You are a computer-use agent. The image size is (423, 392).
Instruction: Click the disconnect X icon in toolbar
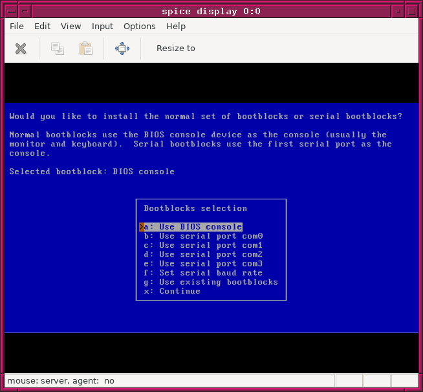[x=21, y=49]
